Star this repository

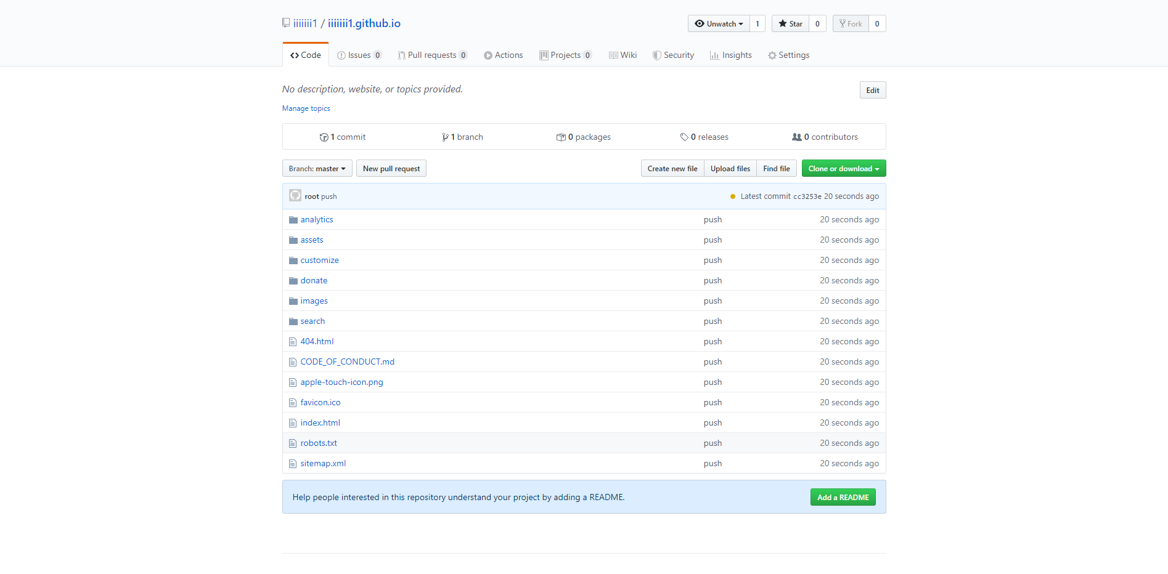point(790,23)
